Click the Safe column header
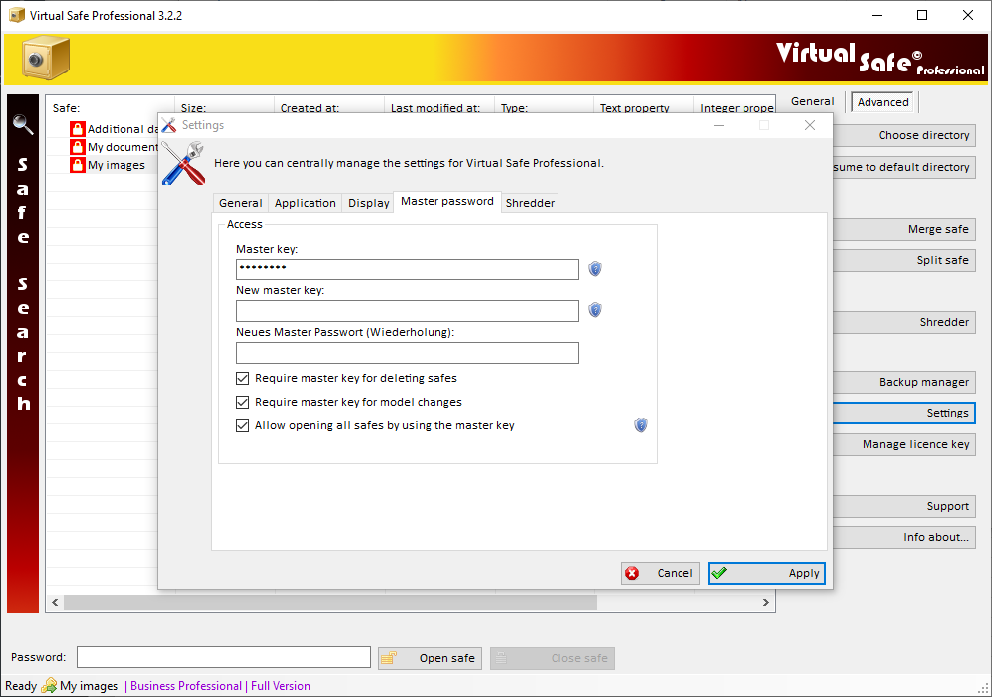Screen dimensions: 992x697 click(110, 108)
